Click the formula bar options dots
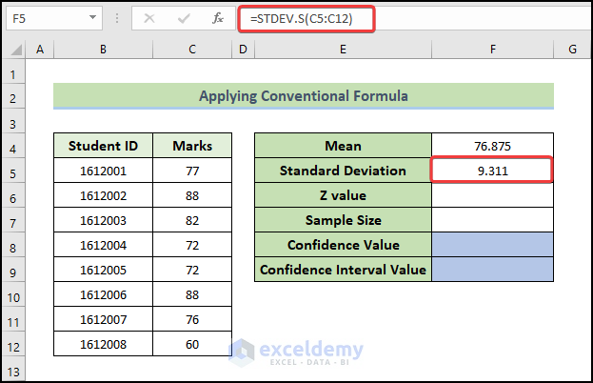Viewport: 593px width, 383px height. pos(117,18)
